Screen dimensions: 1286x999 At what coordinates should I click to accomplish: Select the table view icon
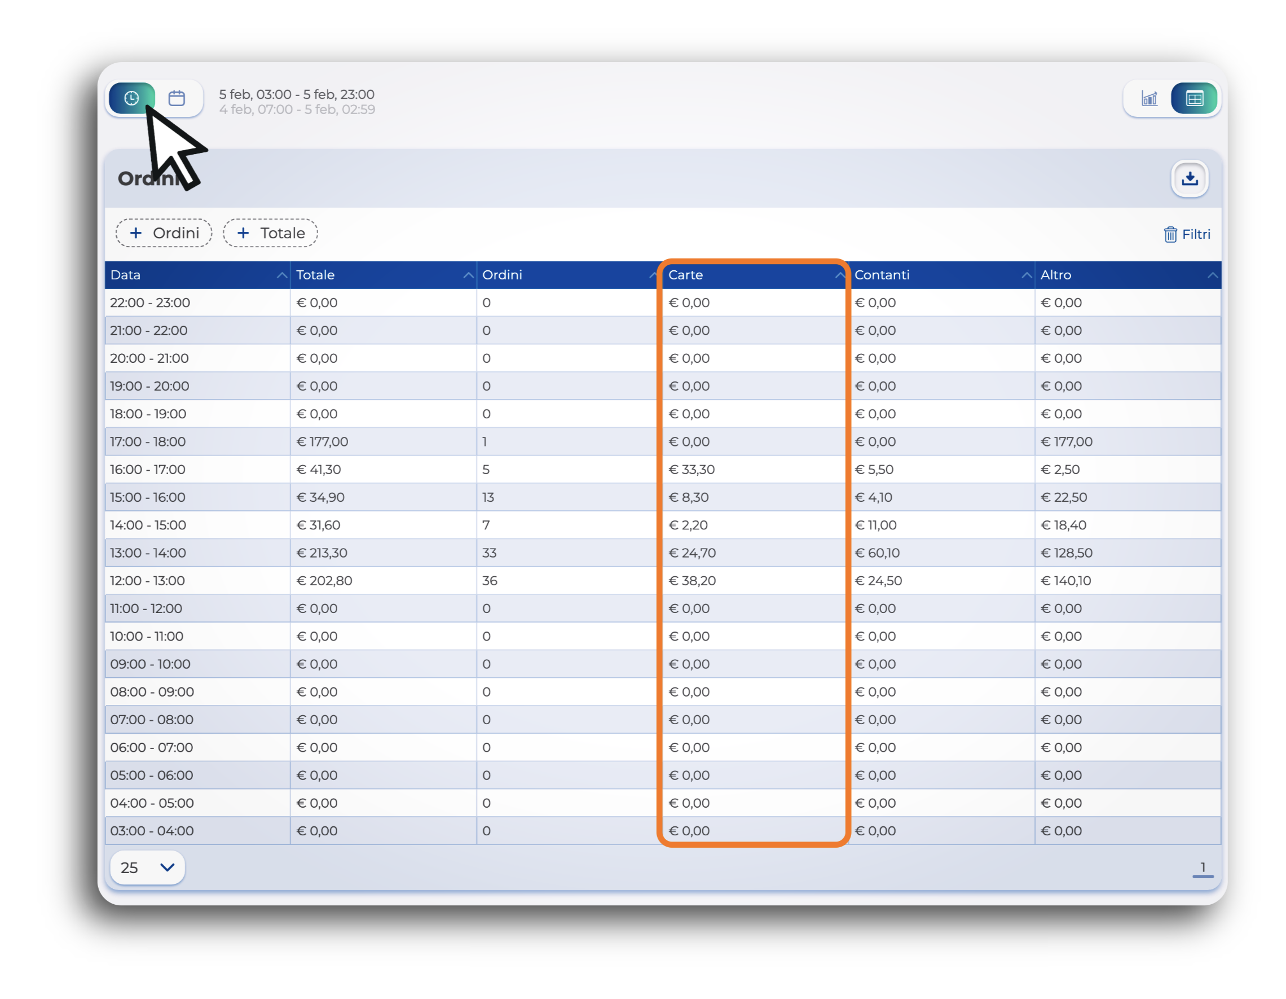(1194, 98)
